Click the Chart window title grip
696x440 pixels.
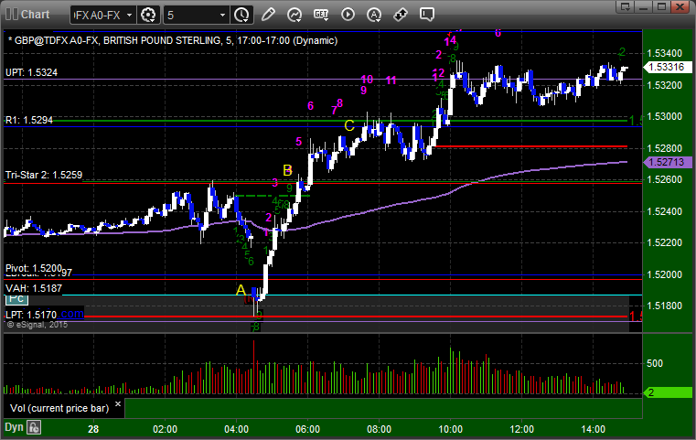pos(11,15)
